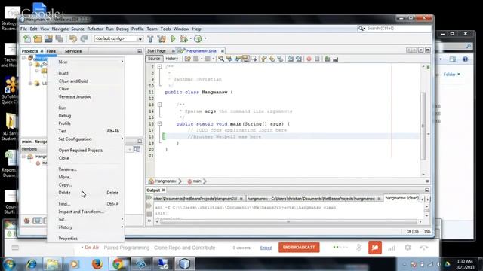Click the Hangmansw breadcrumb below the editor
The height and width of the screenshot is (271, 483).
click(165, 181)
